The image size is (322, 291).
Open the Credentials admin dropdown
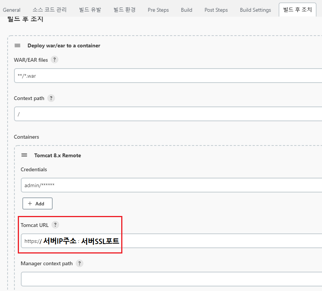[x=172, y=185]
